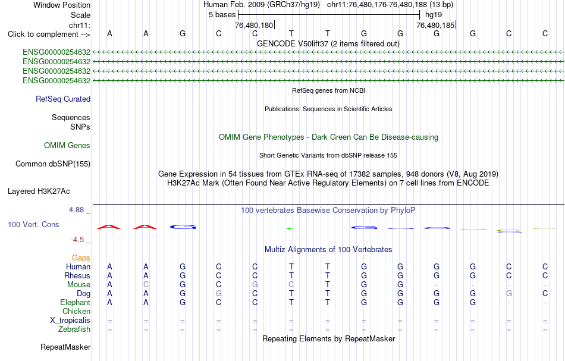Click the scale bar line above the ruler
The width and height of the screenshot is (565, 361).
[x=329, y=15]
